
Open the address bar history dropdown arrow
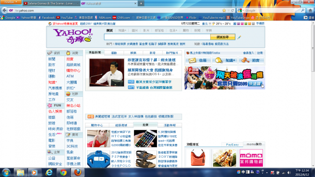pos(228,10)
